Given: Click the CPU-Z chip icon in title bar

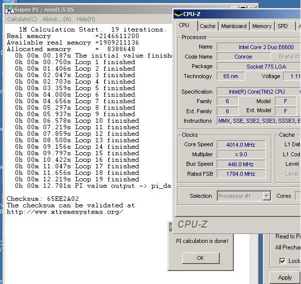Looking at the screenshot, I should point(178,14).
